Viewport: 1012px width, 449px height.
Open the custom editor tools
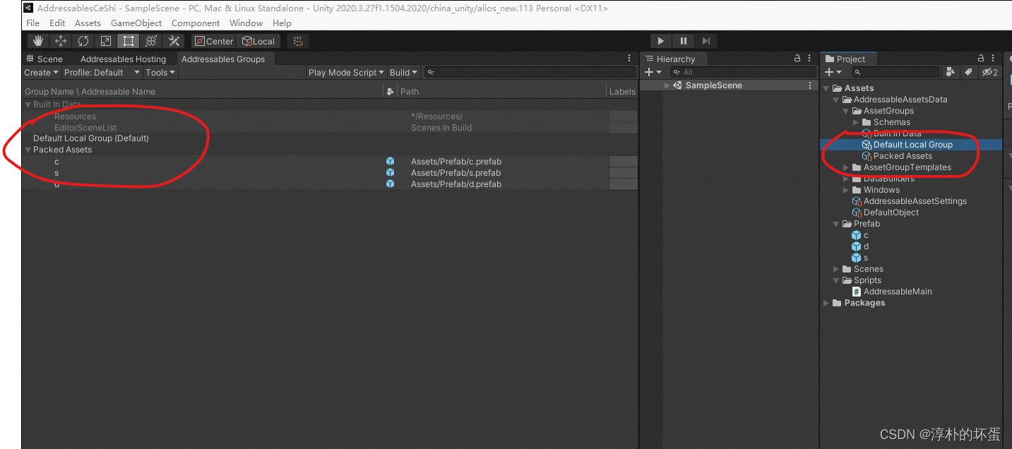[x=174, y=41]
